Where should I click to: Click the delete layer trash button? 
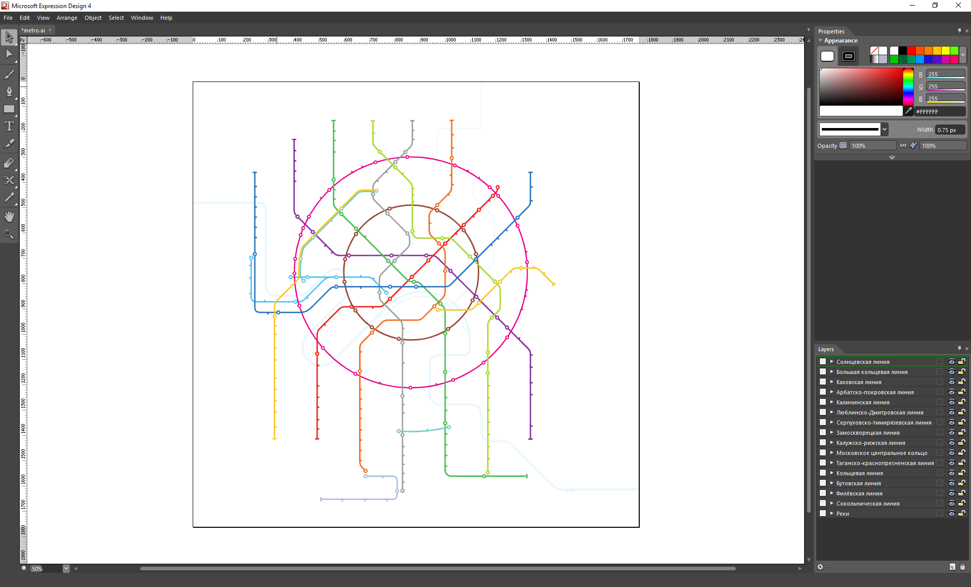pos(962,567)
